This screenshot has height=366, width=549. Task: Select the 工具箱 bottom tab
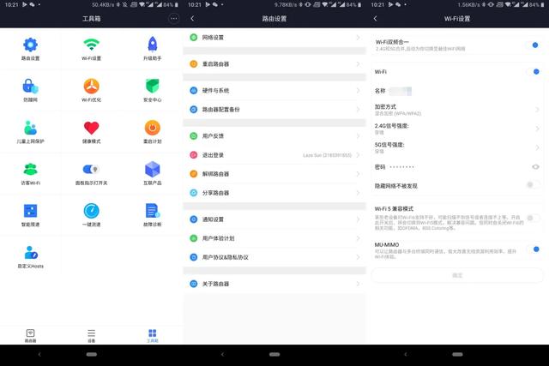pyautogui.click(x=153, y=335)
